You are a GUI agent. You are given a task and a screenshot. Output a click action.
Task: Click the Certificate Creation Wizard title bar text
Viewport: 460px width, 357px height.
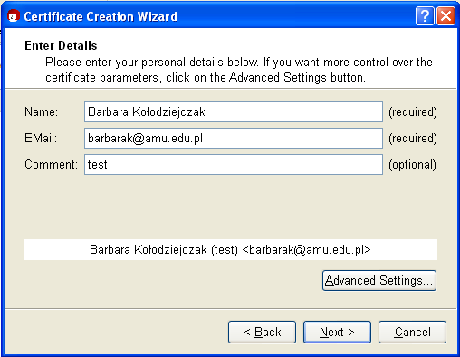[x=101, y=16]
